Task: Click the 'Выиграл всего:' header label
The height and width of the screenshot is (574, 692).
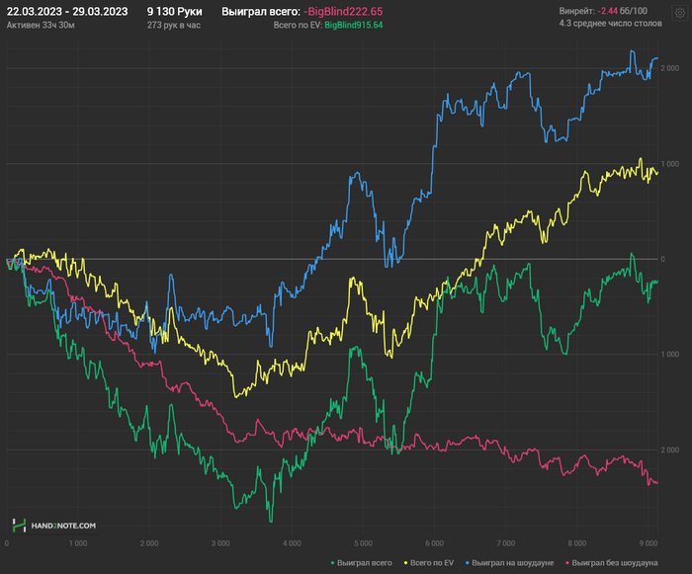Action: pyautogui.click(x=261, y=12)
